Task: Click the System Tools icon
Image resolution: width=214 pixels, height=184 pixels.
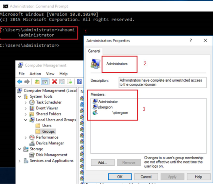Action: [x=26, y=96]
